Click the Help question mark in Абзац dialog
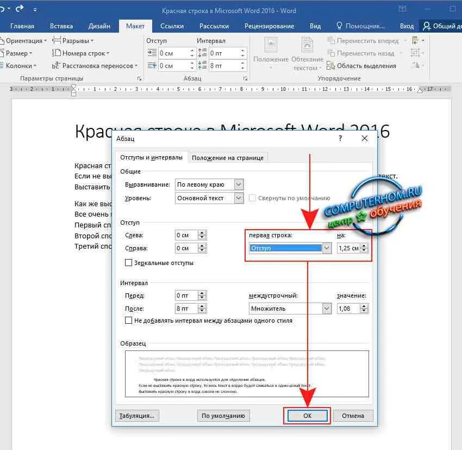Screen dimensions: 462x450 (340, 138)
